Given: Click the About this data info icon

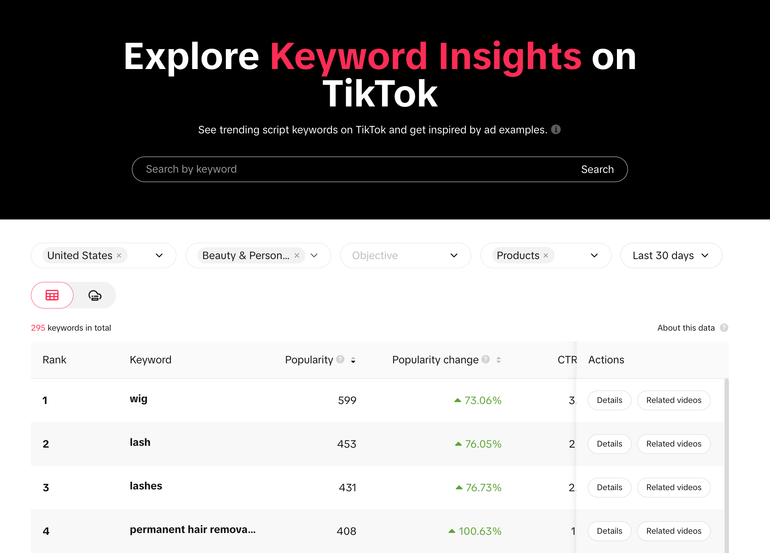Looking at the screenshot, I should 724,328.
